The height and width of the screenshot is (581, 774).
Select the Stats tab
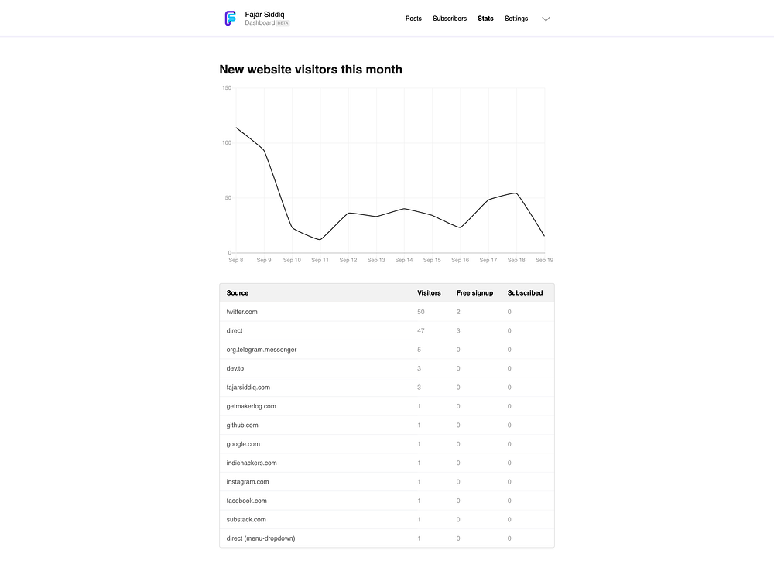[x=485, y=19]
